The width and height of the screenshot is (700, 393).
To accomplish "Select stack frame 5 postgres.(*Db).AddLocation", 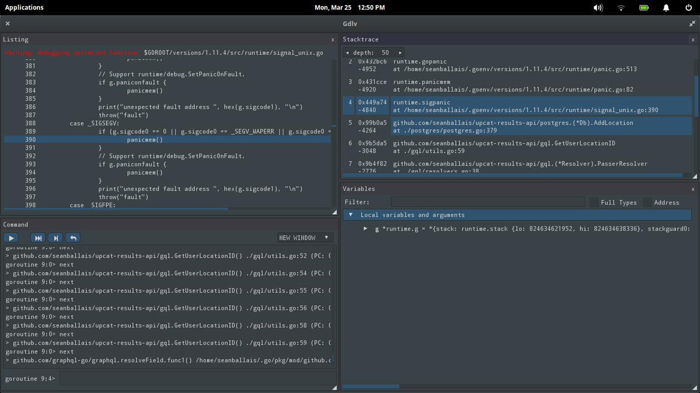I will tap(517, 126).
